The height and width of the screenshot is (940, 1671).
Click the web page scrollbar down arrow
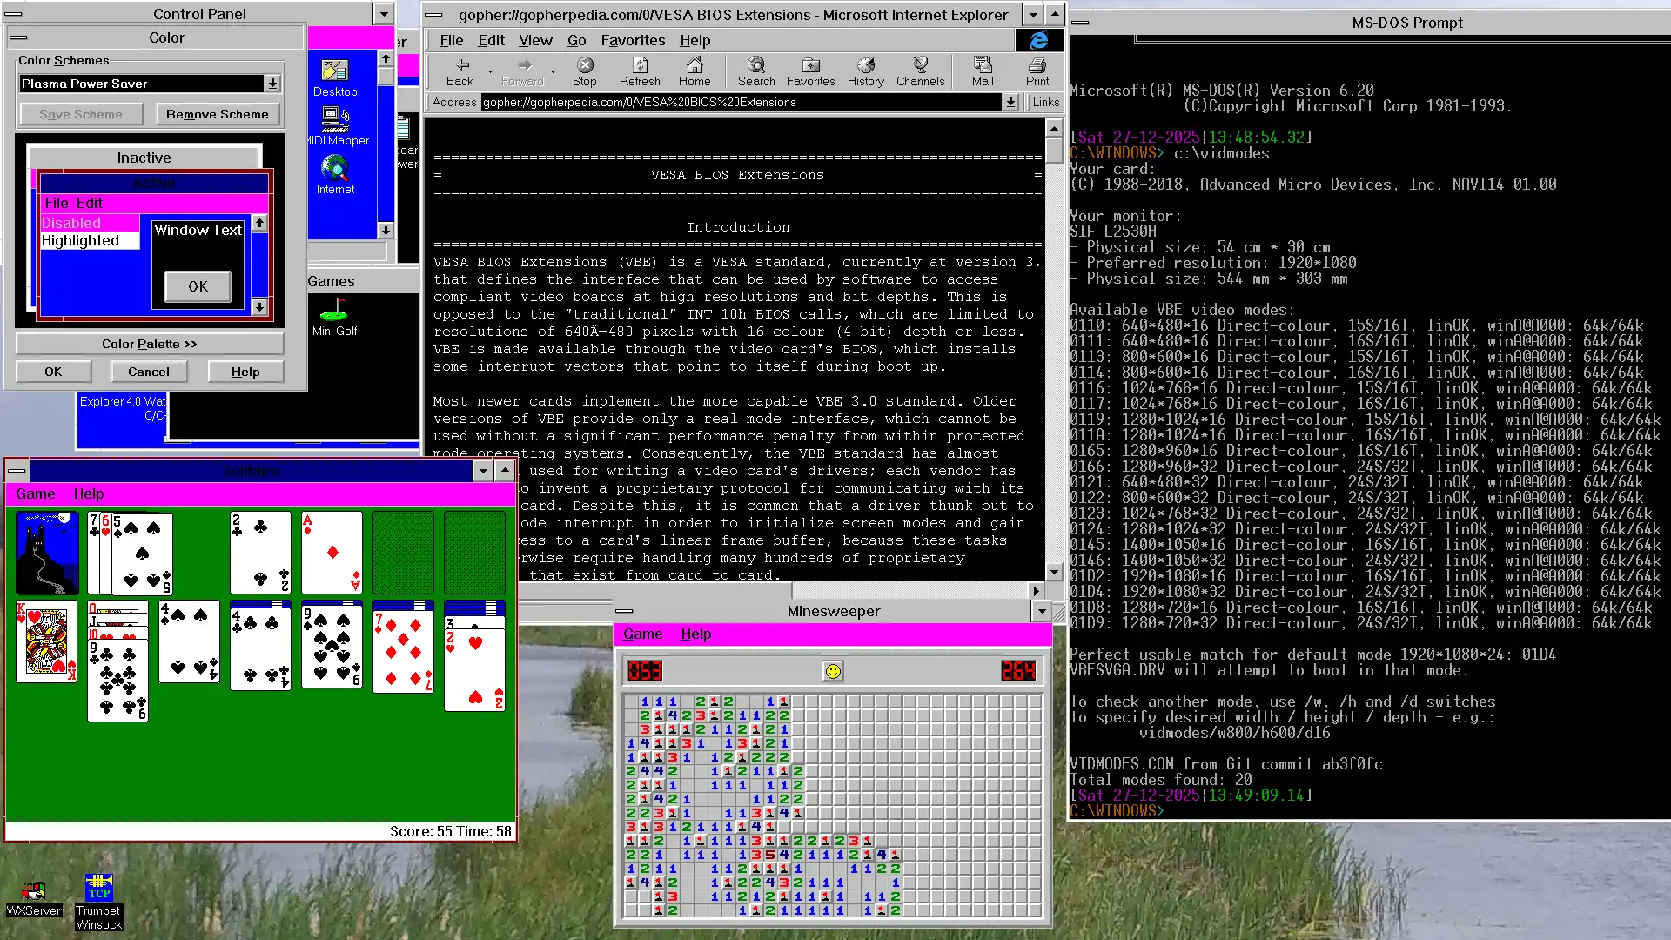(1054, 572)
